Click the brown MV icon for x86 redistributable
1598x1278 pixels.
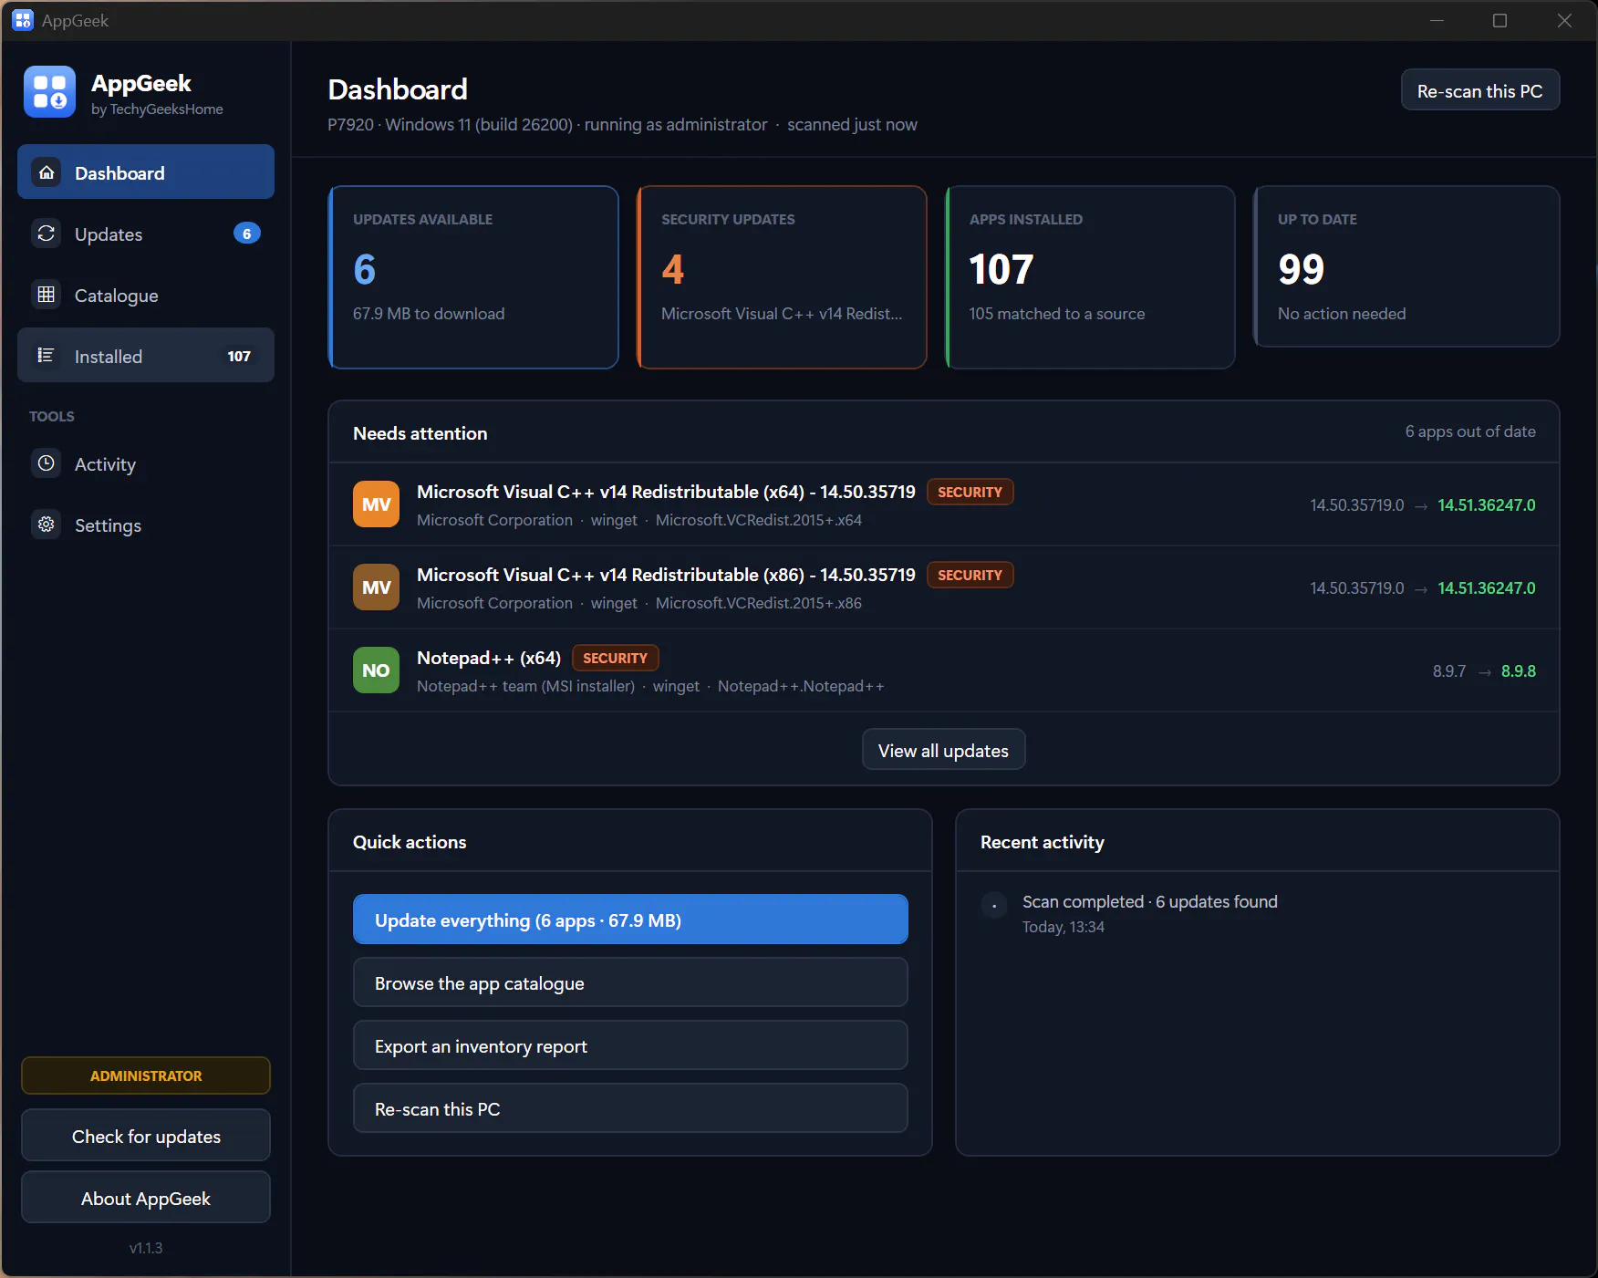(376, 587)
